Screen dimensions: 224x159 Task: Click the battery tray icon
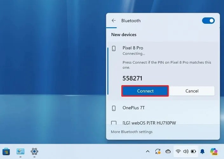click(x=193, y=151)
